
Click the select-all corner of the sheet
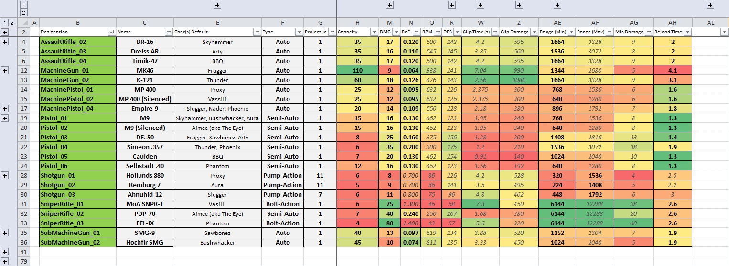pos(23,22)
